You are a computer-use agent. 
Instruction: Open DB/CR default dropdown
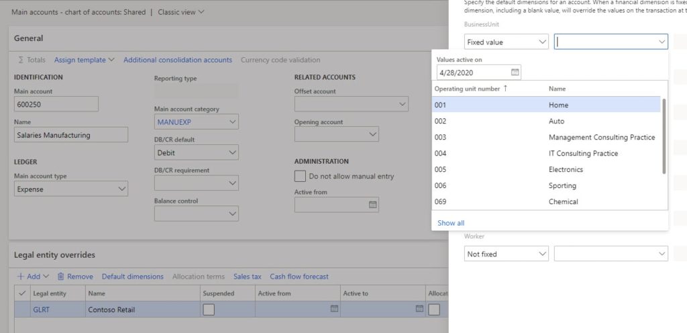tap(233, 152)
